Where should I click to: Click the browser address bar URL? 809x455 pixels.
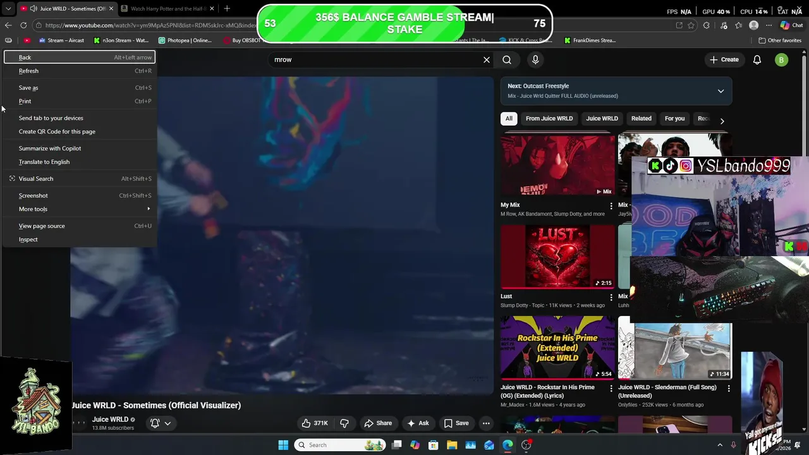(150, 25)
